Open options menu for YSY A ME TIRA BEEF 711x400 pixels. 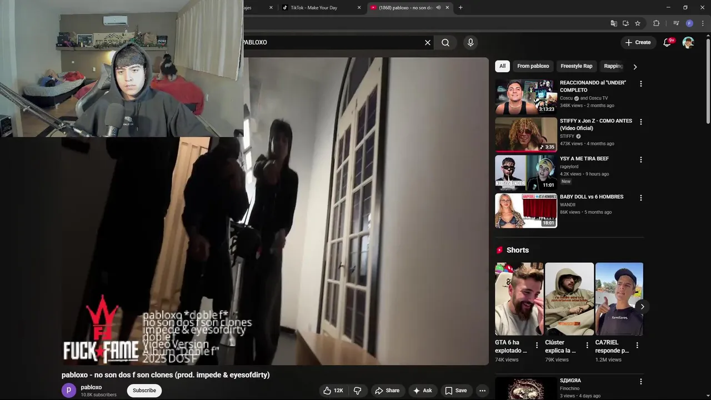(x=640, y=159)
